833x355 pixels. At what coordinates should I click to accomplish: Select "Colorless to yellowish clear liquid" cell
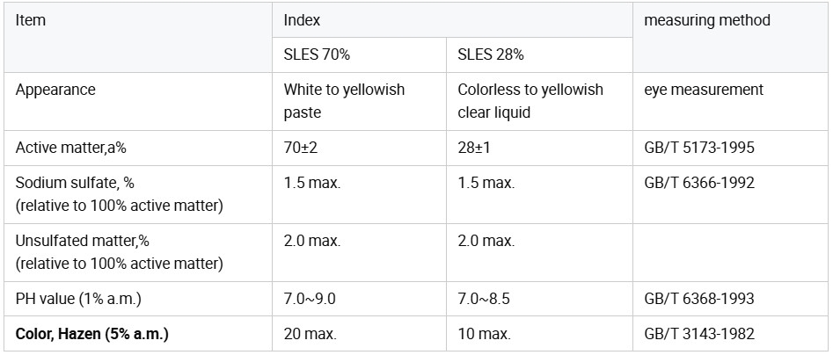tap(530, 101)
